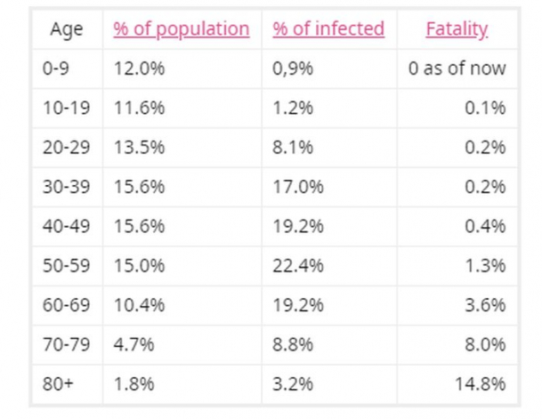Select the 80+ age row label

tap(57, 383)
